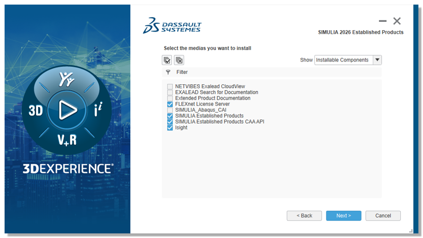Click the Deselect All medias icon
The height and width of the screenshot is (238, 423).
[x=179, y=60]
